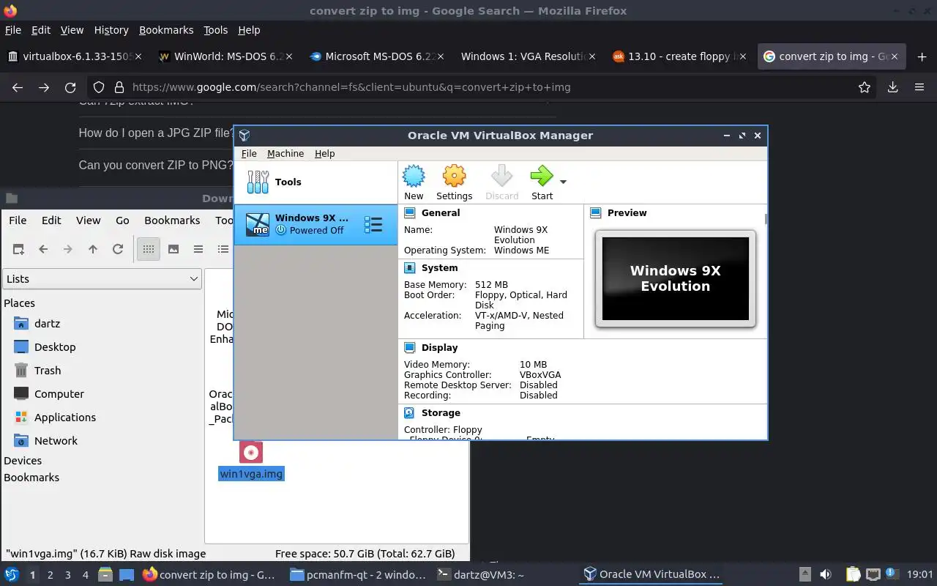The image size is (937, 586).
Task: Click the Preview panel header icon
Action: (x=595, y=212)
